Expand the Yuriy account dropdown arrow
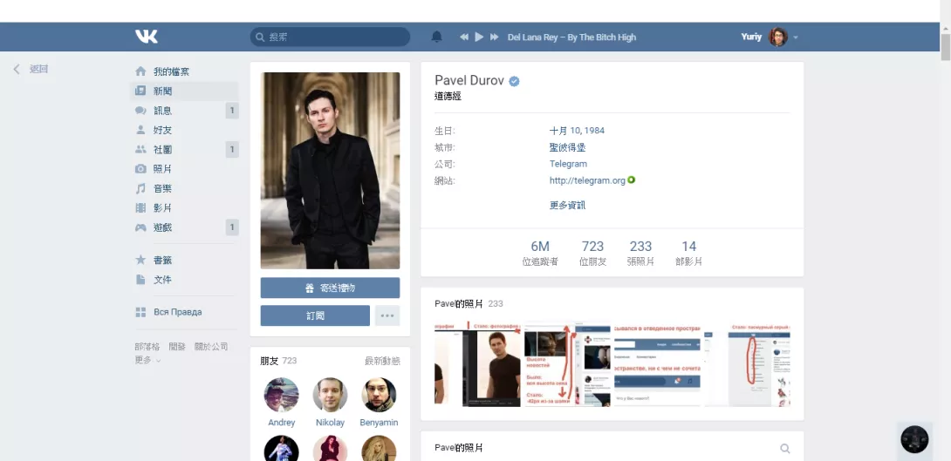This screenshot has width=951, height=461. pyautogui.click(x=796, y=37)
